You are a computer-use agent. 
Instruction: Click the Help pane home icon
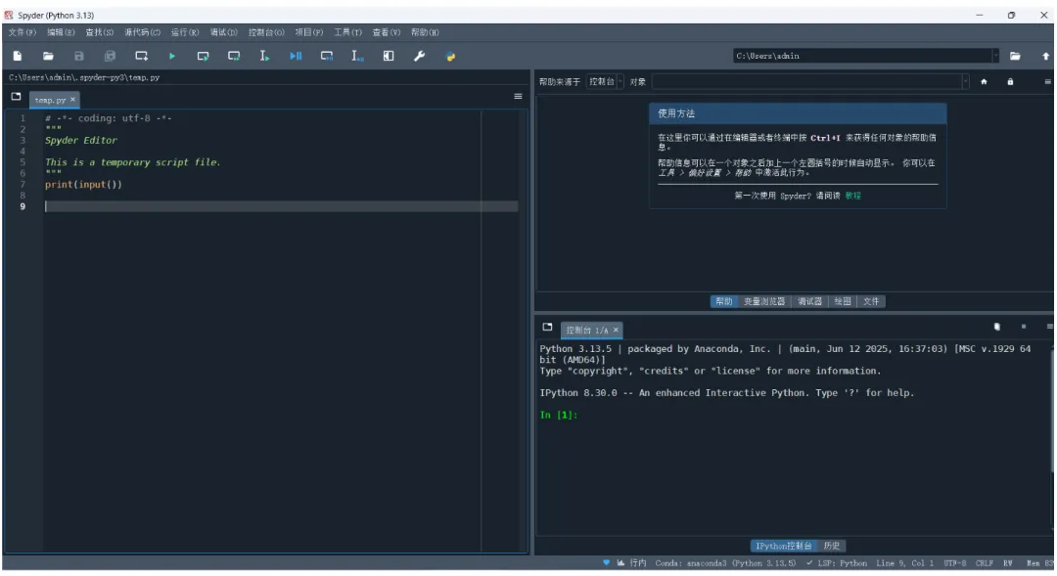click(984, 82)
